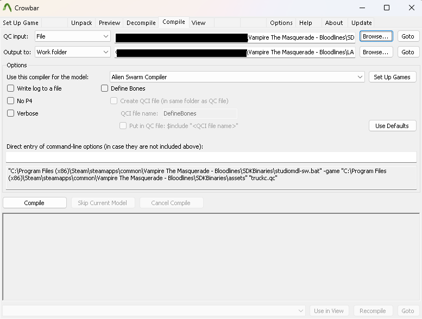The image size is (422, 319).
Task: Click the QC input path field
Action: pyautogui.click(x=235, y=37)
